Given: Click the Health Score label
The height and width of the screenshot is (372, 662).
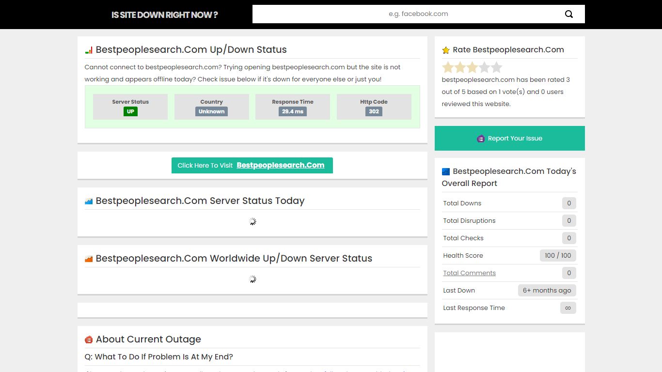Looking at the screenshot, I should click(463, 255).
